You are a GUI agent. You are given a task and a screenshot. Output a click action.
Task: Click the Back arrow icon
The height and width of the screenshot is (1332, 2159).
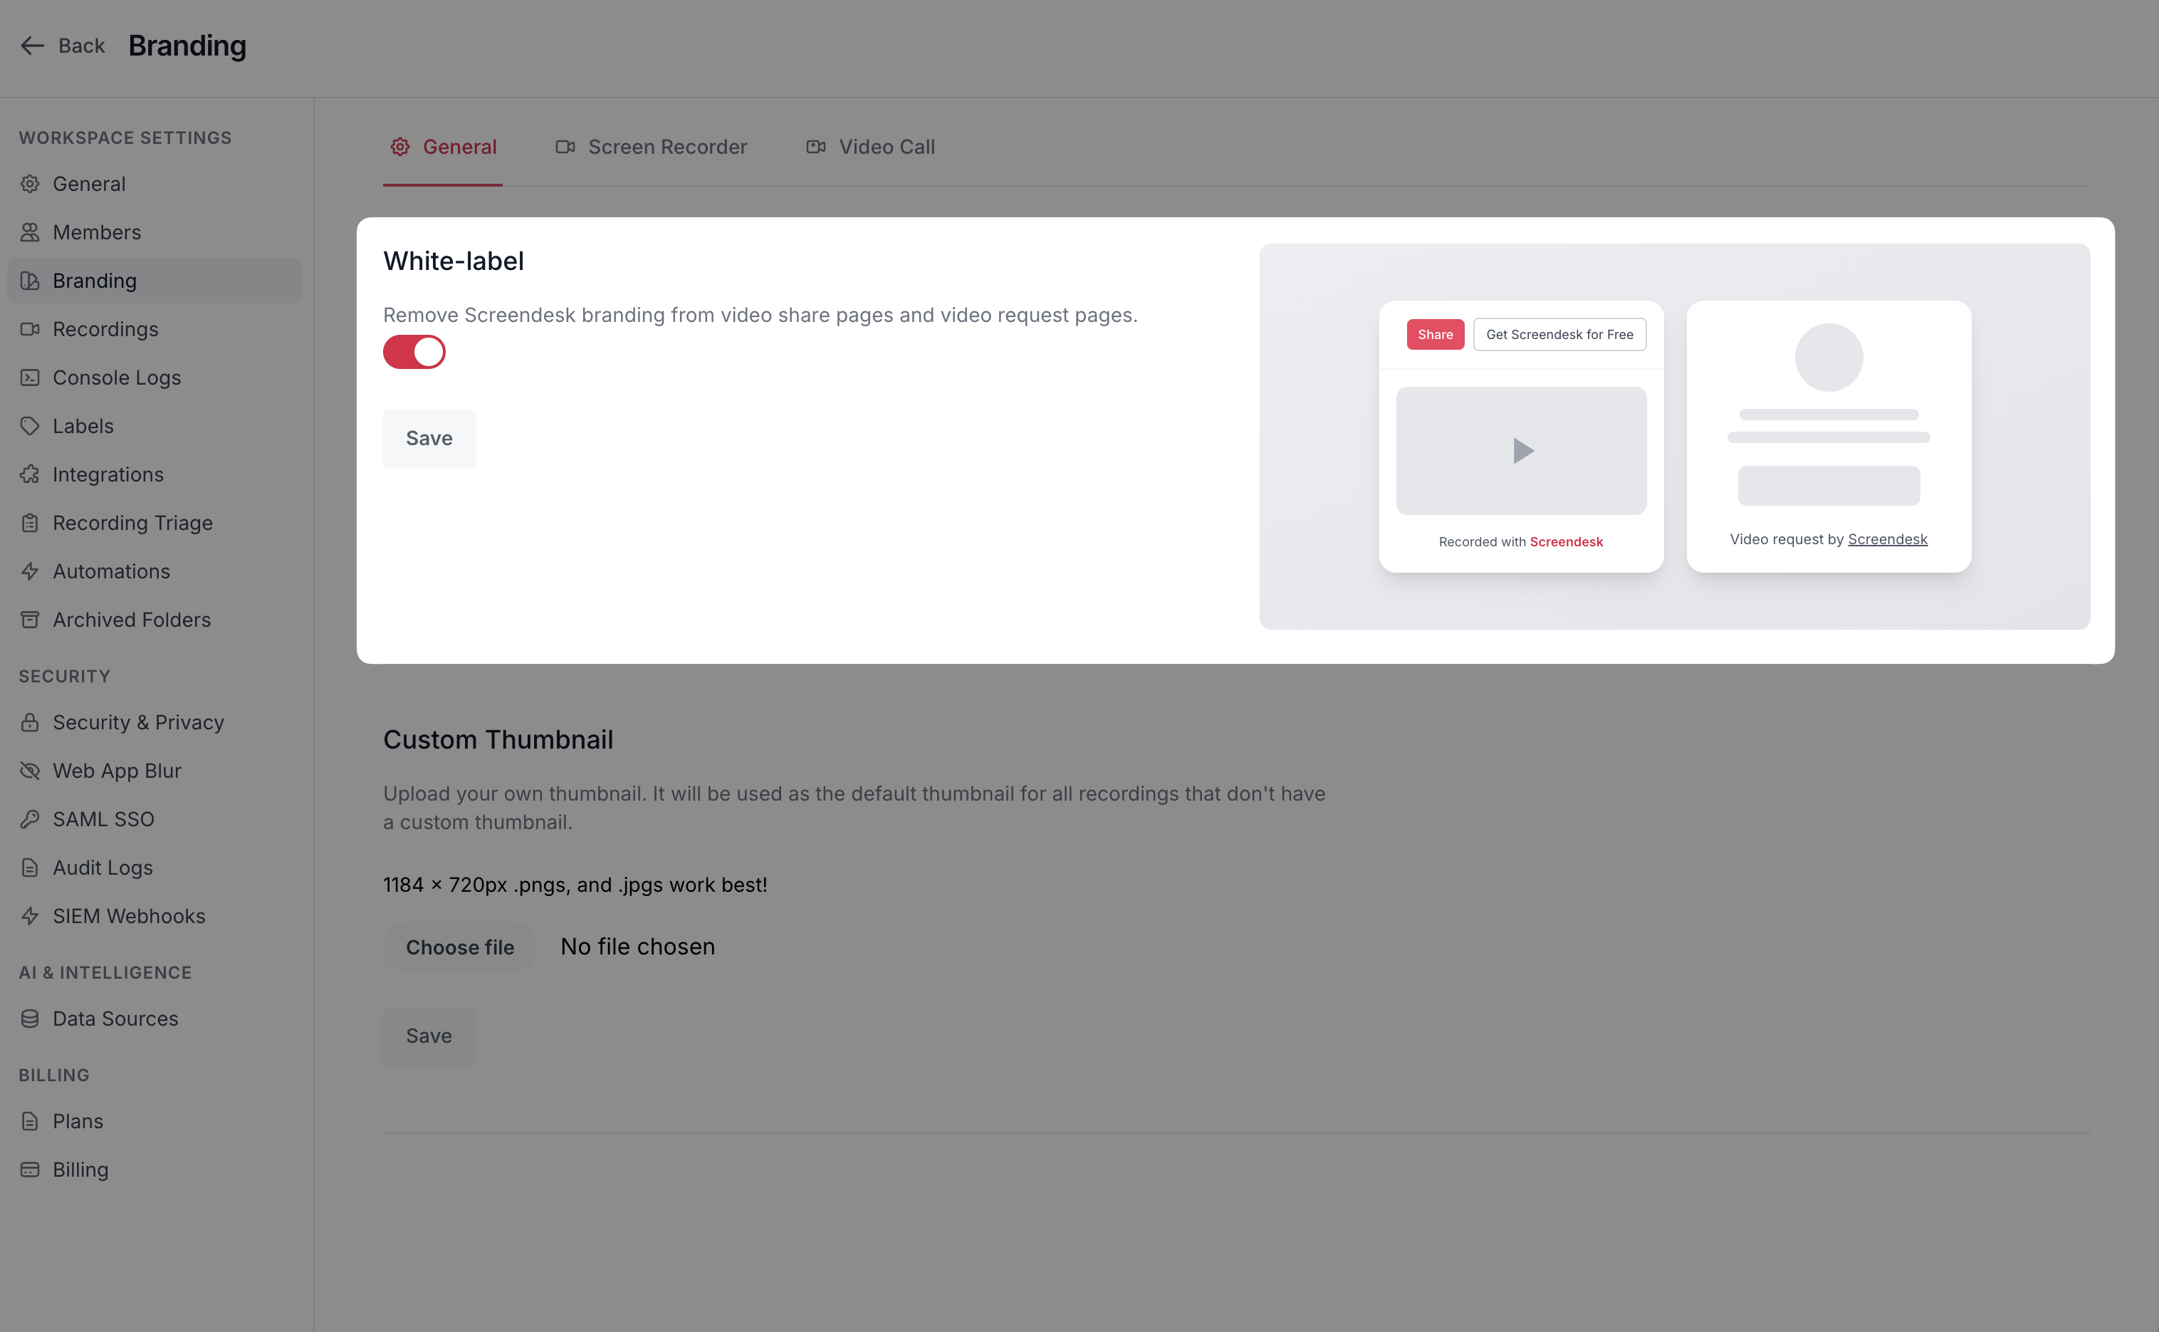point(33,46)
